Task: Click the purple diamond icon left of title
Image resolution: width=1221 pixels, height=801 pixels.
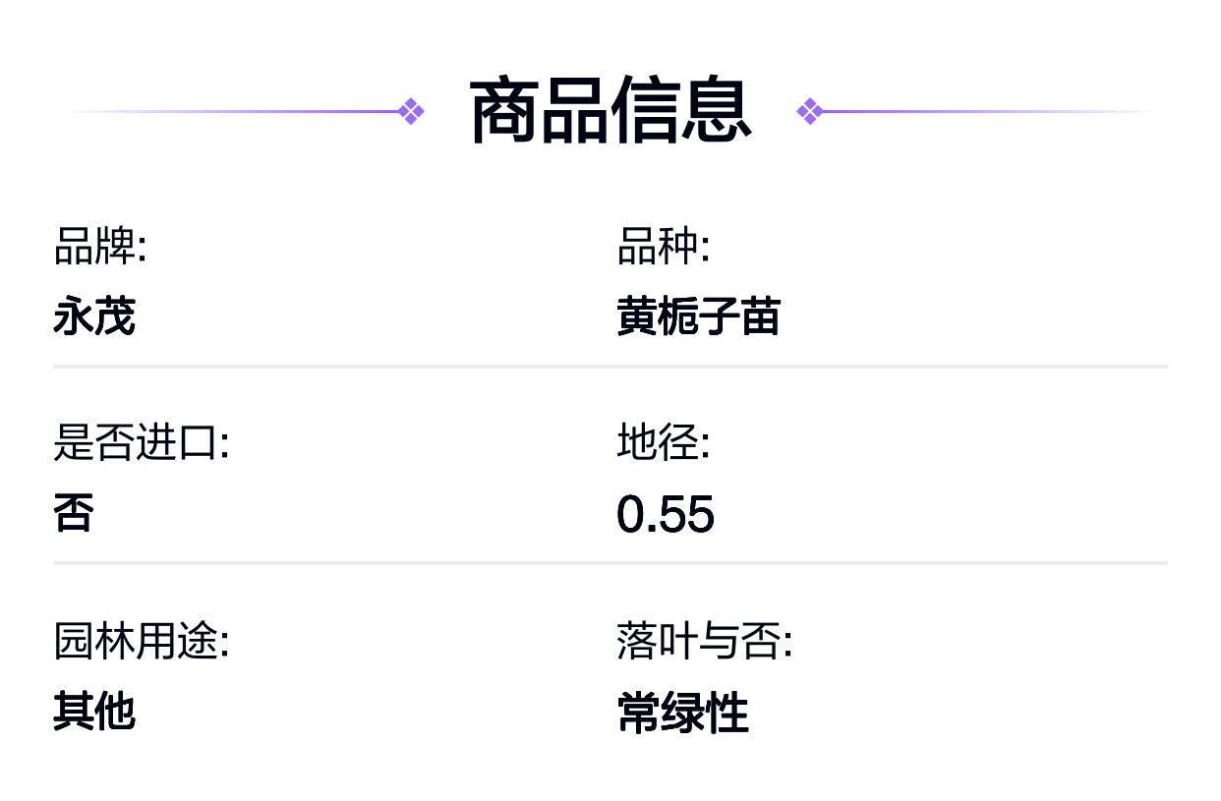Action: (412, 111)
